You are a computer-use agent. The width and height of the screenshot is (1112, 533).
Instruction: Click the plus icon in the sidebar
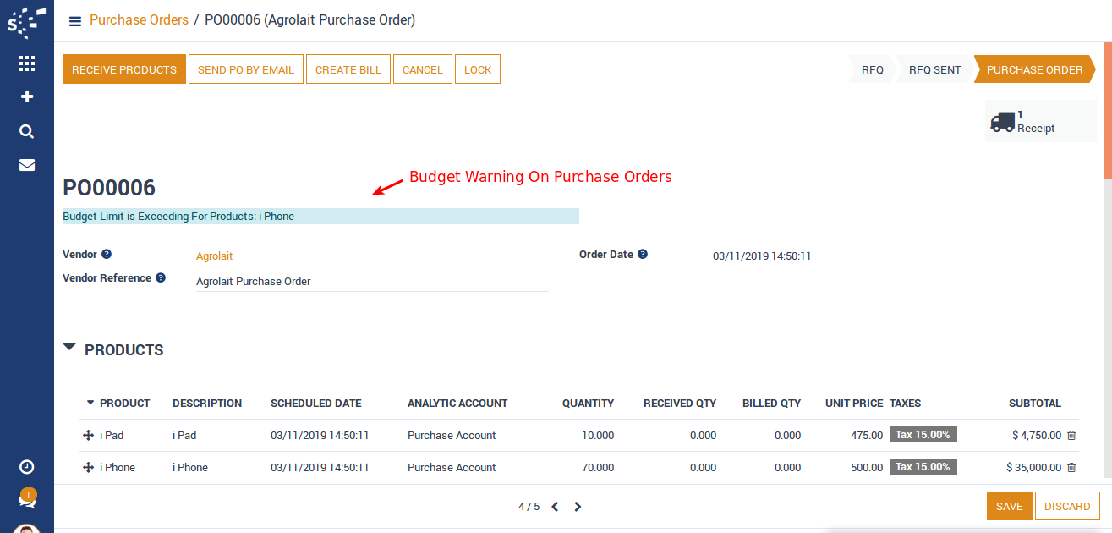pyautogui.click(x=26, y=96)
